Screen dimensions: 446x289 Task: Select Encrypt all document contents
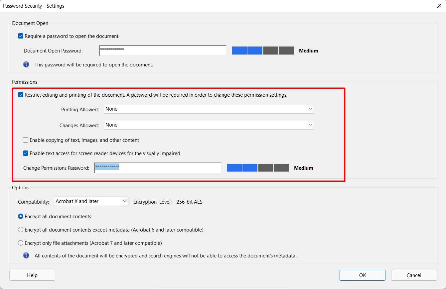pyautogui.click(x=21, y=216)
